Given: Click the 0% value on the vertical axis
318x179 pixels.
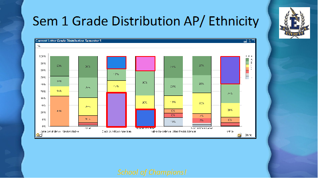Looking at the screenshot, I should (44, 126).
